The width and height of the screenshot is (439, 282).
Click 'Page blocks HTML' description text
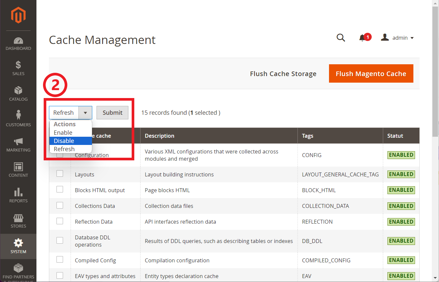[x=167, y=190]
